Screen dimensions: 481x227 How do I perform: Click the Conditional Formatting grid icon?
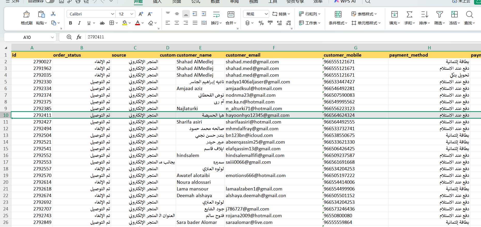coord(338,14)
